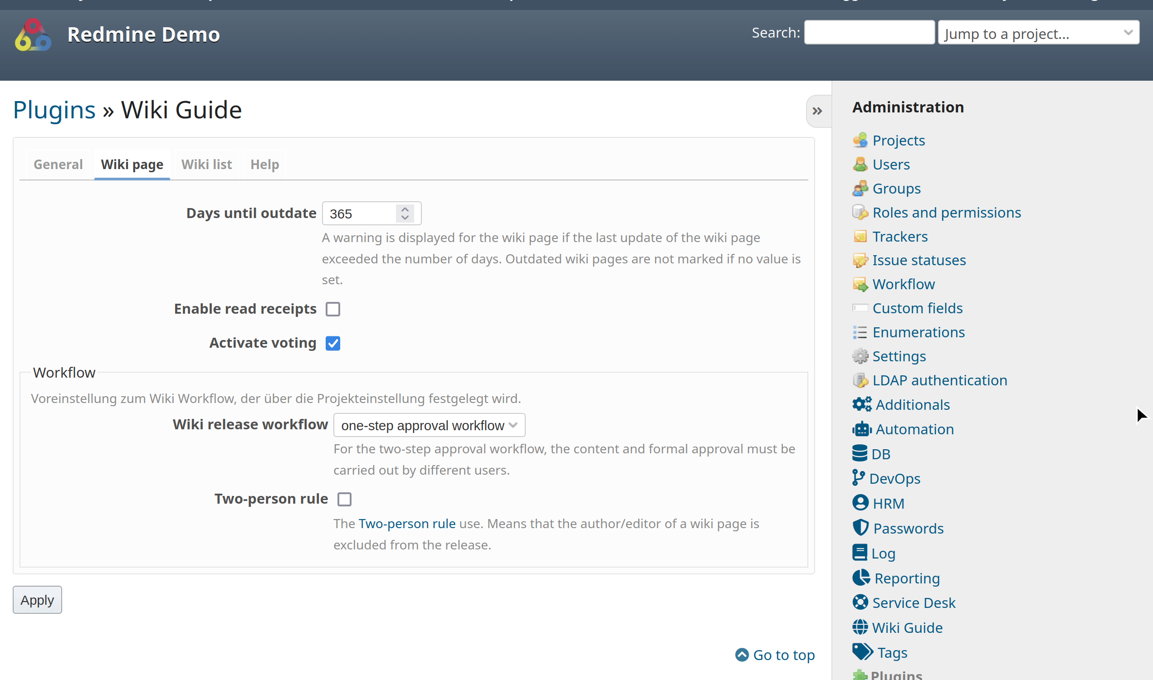Toggle the Enable read receipts checkbox
Screen dimensions: 1153x680
pyautogui.click(x=333, y=308)
